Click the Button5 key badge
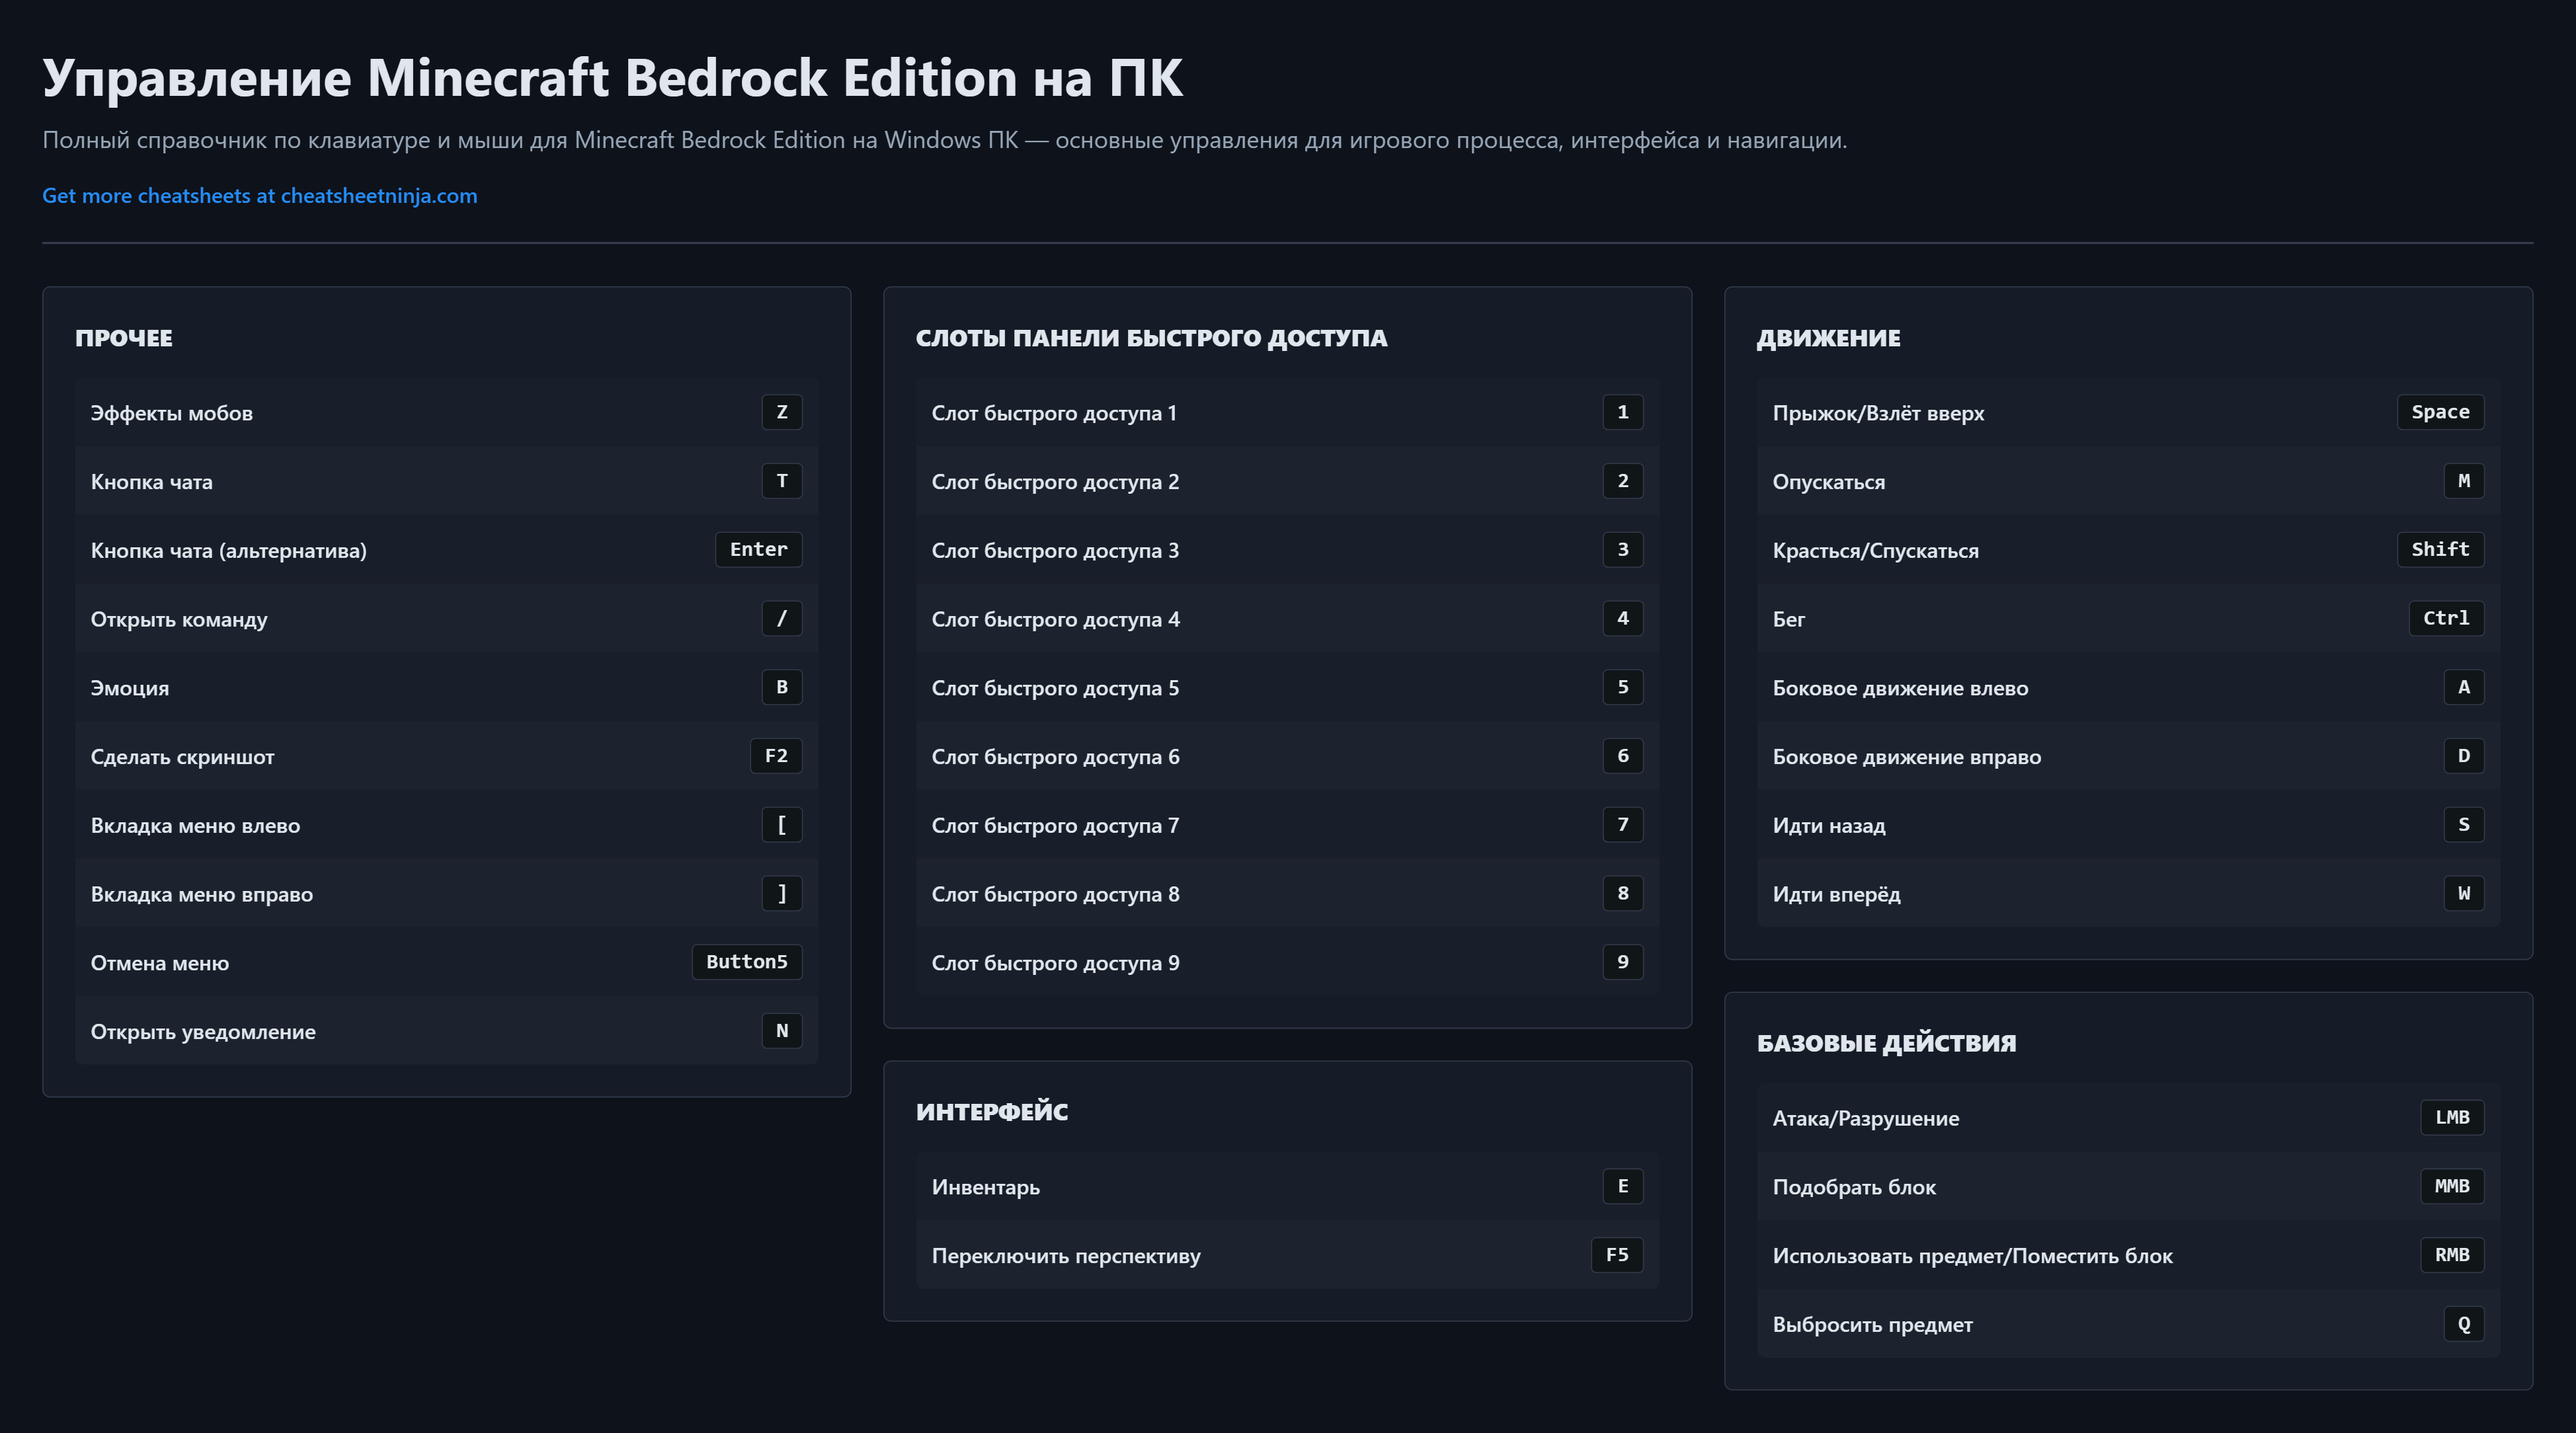Viewport: 2576px width, 1433px height. pyautogui.click(x=746, y=962)
